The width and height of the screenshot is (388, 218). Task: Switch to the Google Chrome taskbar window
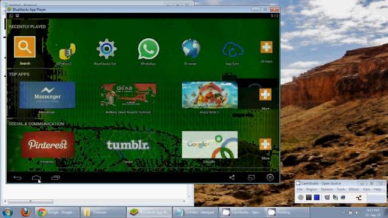(57, 213)
